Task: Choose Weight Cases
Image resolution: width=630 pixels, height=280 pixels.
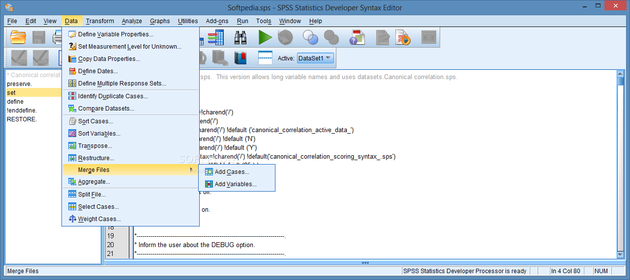Action: [x=130, y=219]
